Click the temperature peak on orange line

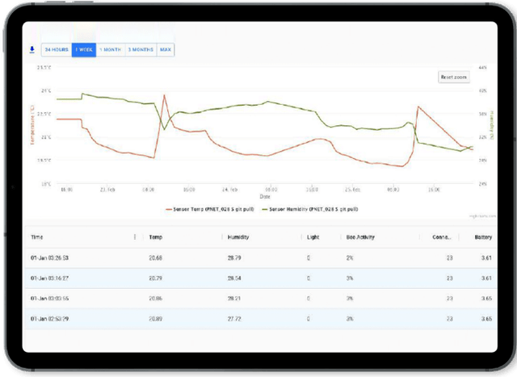[x=165, y=95]
